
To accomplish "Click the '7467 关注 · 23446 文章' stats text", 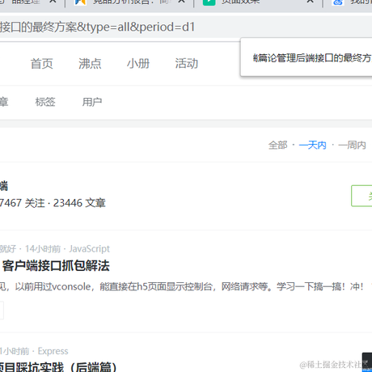I will 53,203.
